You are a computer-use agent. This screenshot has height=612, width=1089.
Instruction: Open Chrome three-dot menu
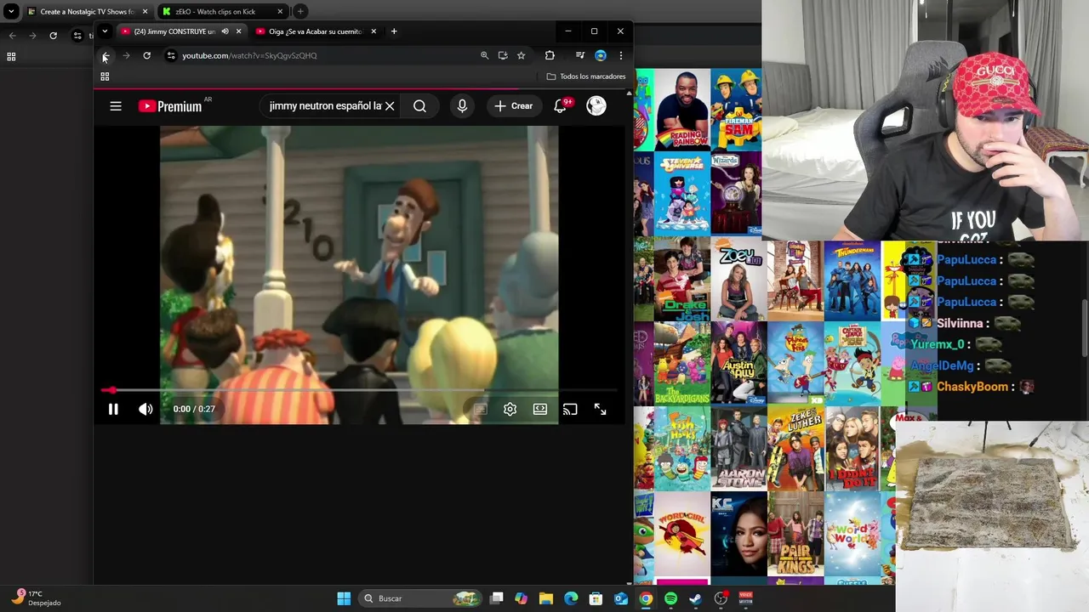pyautogui.click(x=620, y=56)
